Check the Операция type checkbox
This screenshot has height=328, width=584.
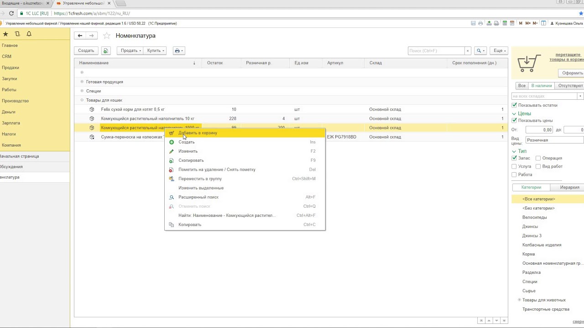(538, 158)
